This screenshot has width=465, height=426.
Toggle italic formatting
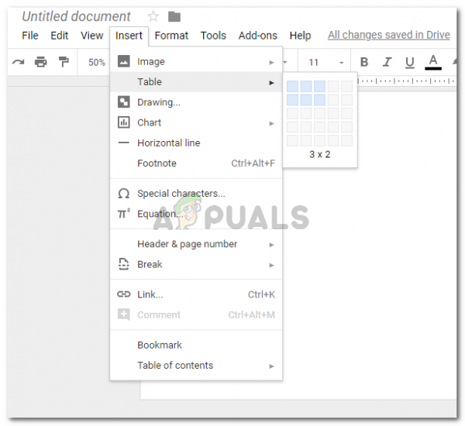tap(387, 62)
